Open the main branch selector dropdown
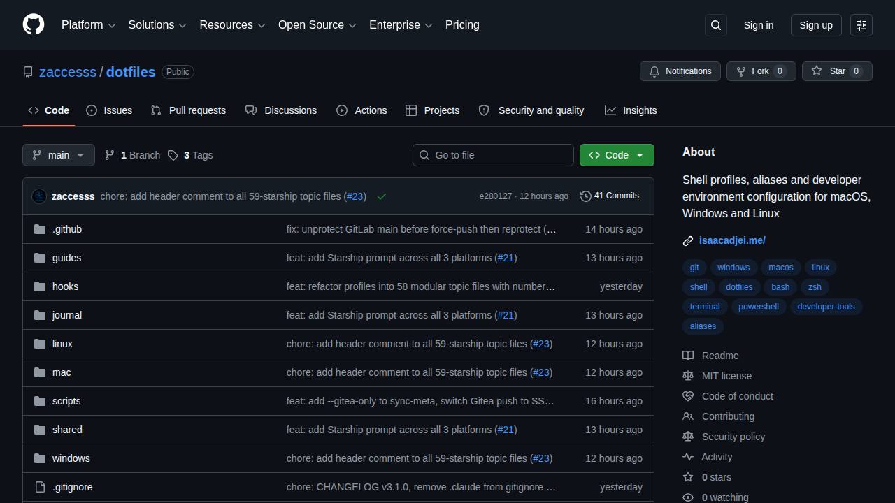Viewport: 895px width, 503px height. [59, 155]
